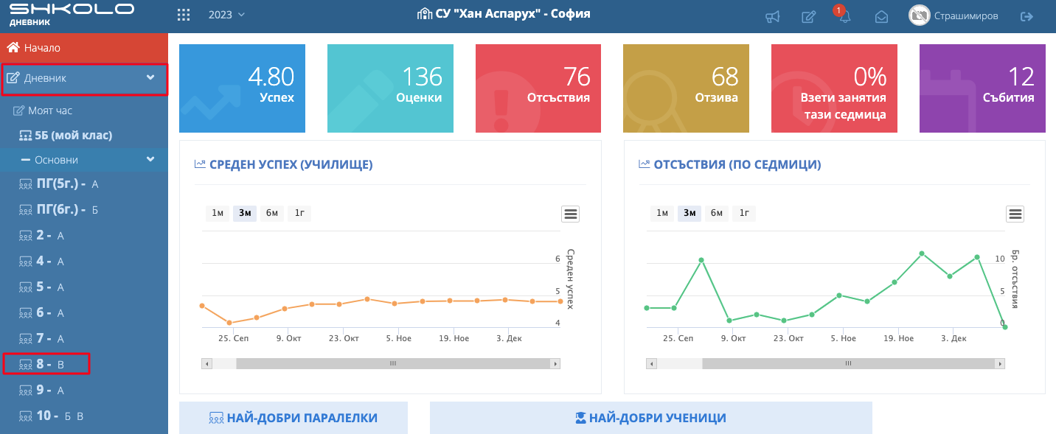The width and height of the screenshot is (1056, 434).
Task: Select 1г range in Отсъствия chart
Action: point(744,214)
